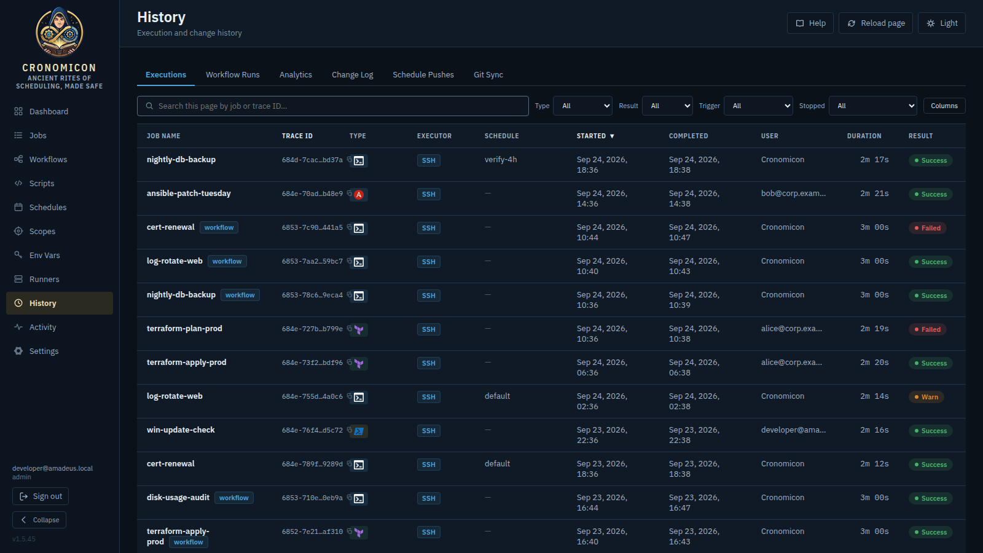Click shell type icon for verify-4h nightly-db-backup

(359, 161)
